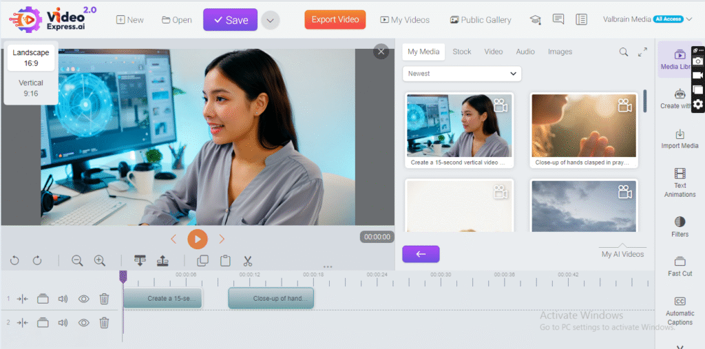The image size is (705, 349).
Task: Open the chat feedback icon
Action: tap(558, 19)
